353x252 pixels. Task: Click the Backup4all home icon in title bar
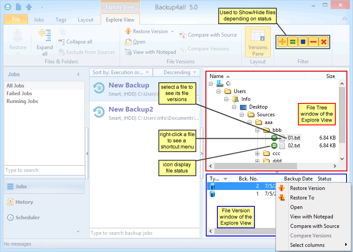tap(8, 7)
